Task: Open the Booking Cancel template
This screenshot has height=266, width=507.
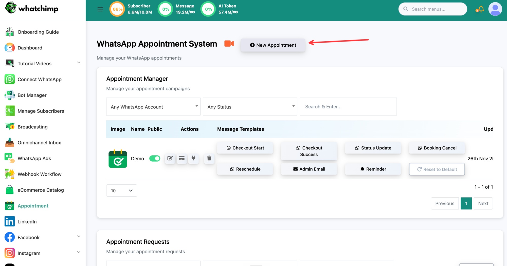Action: (437, 148)
